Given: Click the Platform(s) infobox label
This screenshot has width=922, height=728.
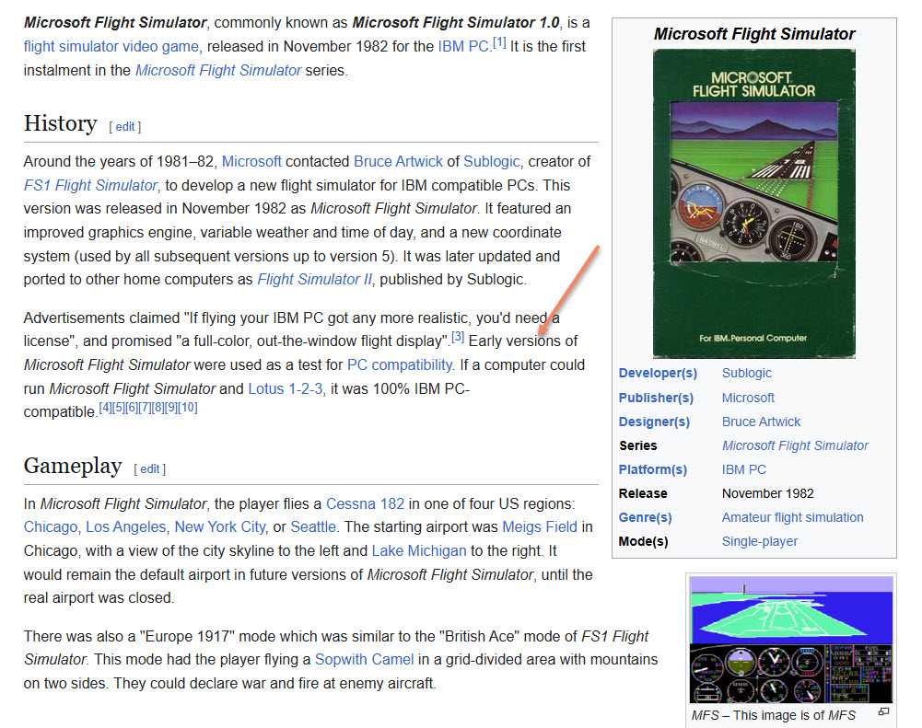Looking at the screenshot, I should [x=653, y=470].
